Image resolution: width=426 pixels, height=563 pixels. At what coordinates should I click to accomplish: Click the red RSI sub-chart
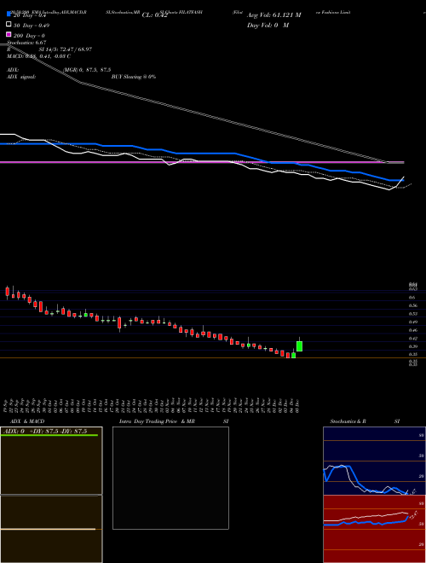coord(374,529)
